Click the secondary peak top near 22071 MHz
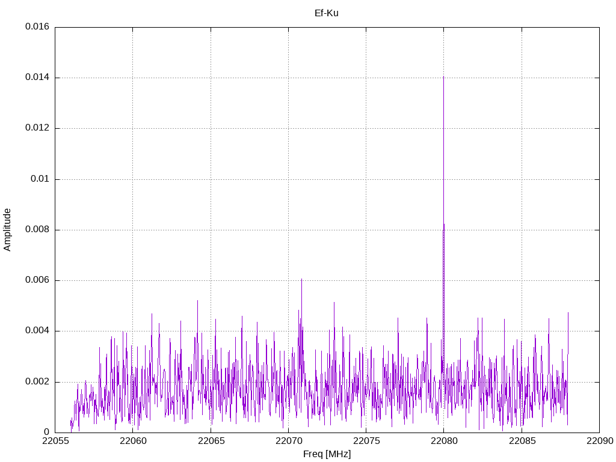Screen dimensions: 616x462 coord(301,279)
